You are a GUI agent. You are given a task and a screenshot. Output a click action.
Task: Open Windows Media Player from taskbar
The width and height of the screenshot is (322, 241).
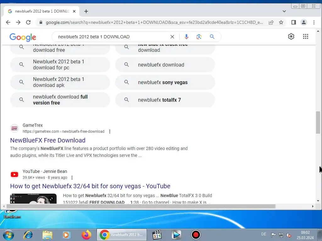(x=67, y=235)
